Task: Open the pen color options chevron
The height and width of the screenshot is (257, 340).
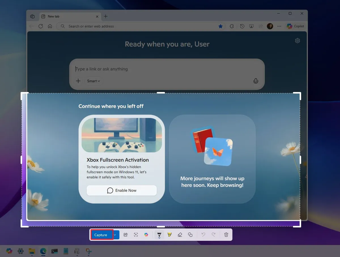Action: tap(160, 238)
